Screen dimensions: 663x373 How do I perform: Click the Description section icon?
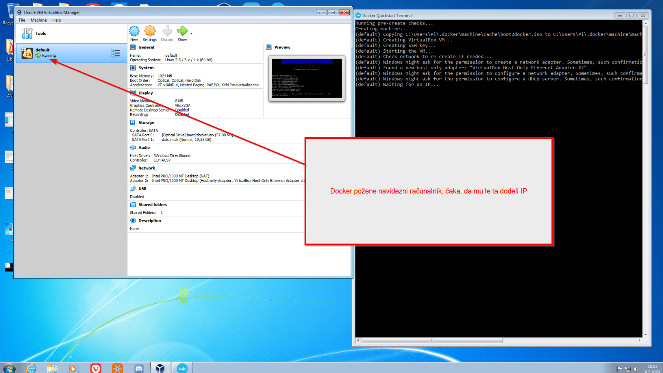[x=133, y=220]
